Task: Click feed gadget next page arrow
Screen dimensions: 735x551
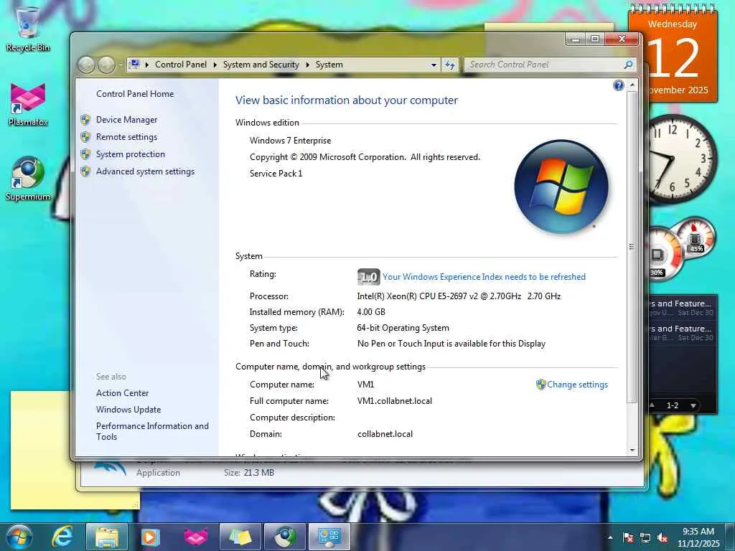Action: [693, 406]
